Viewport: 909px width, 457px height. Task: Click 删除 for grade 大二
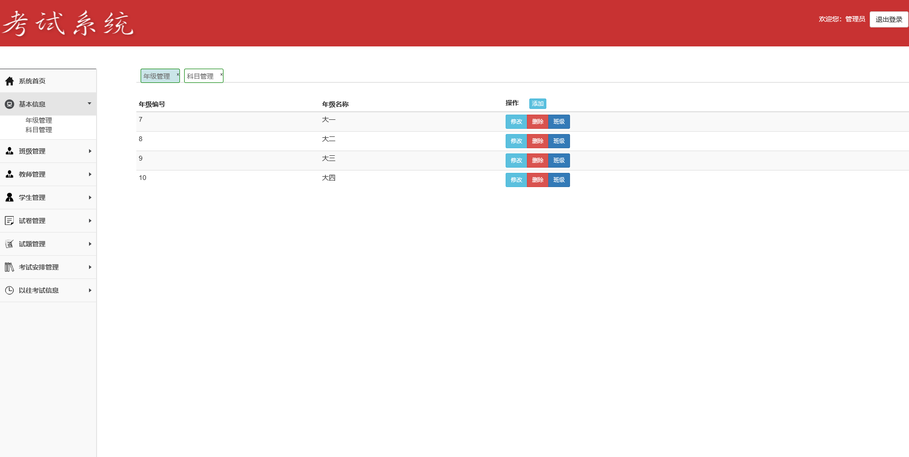click(537, 141)
